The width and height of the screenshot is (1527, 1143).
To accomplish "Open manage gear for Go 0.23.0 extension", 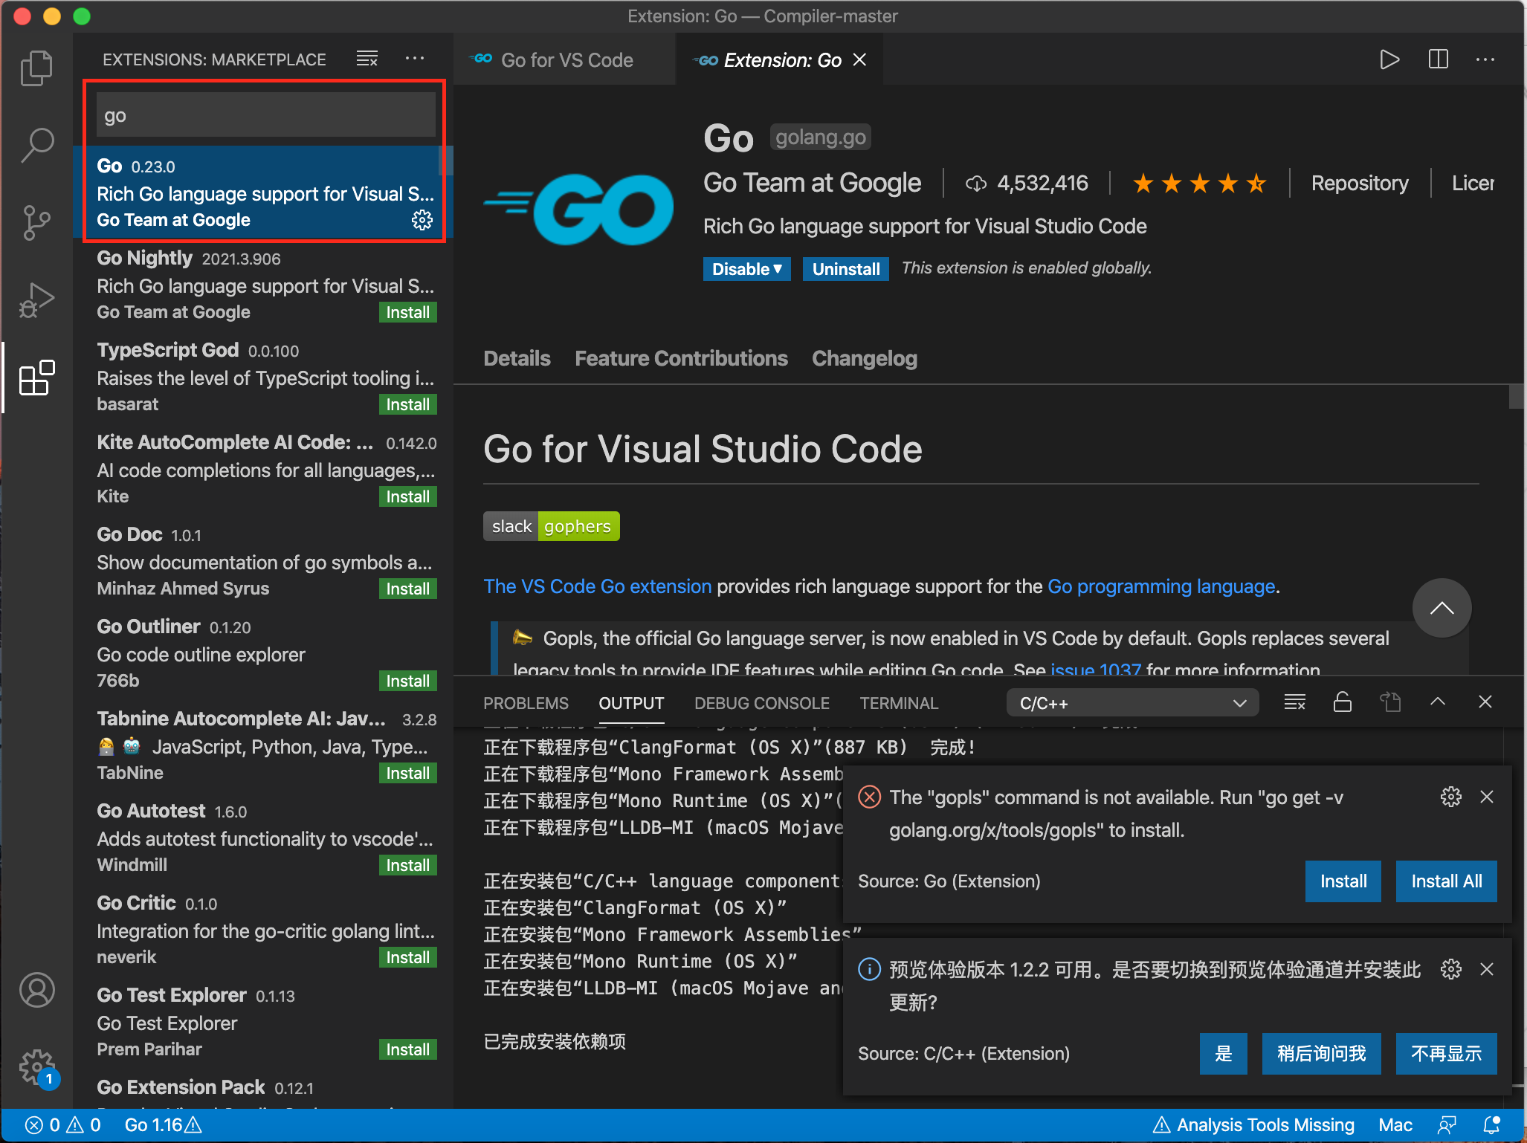I will point(422,220).
